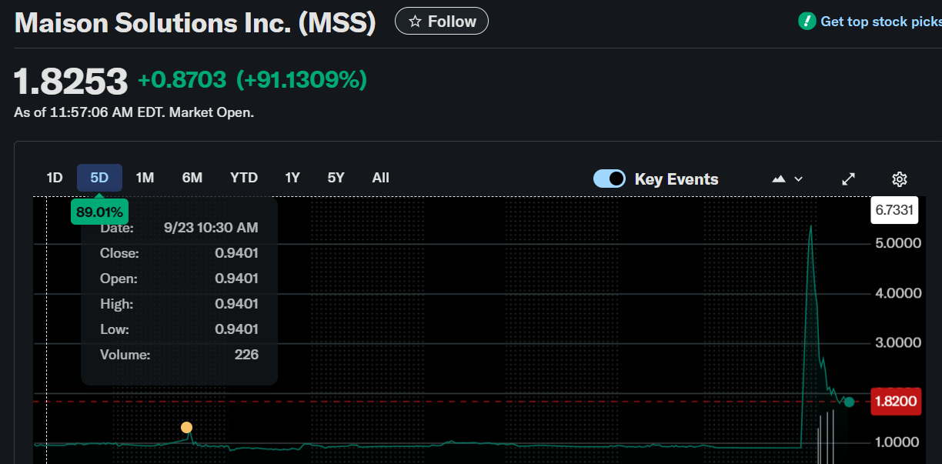This screenshot has height=464, width=942.
Task: Open the Get top stock picks link
Action: [881, 22]
